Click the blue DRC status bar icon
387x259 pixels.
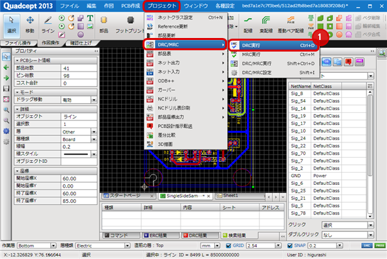[x=367, y=245]
